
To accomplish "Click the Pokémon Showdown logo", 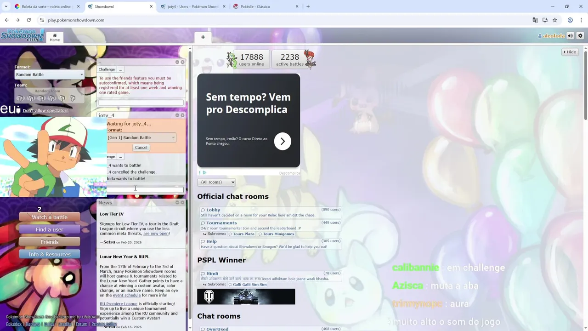I will click(x=23, y=35).
